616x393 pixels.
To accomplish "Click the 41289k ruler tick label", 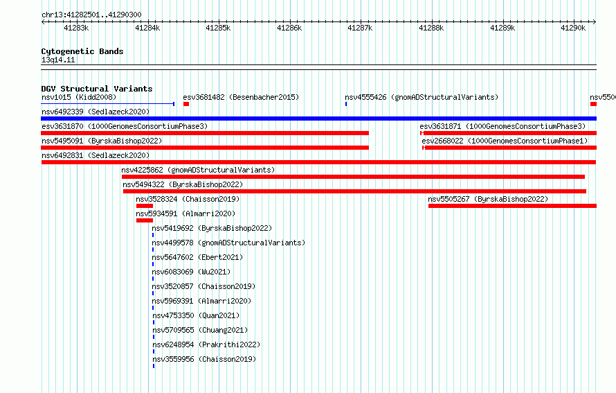I will 502,28.
